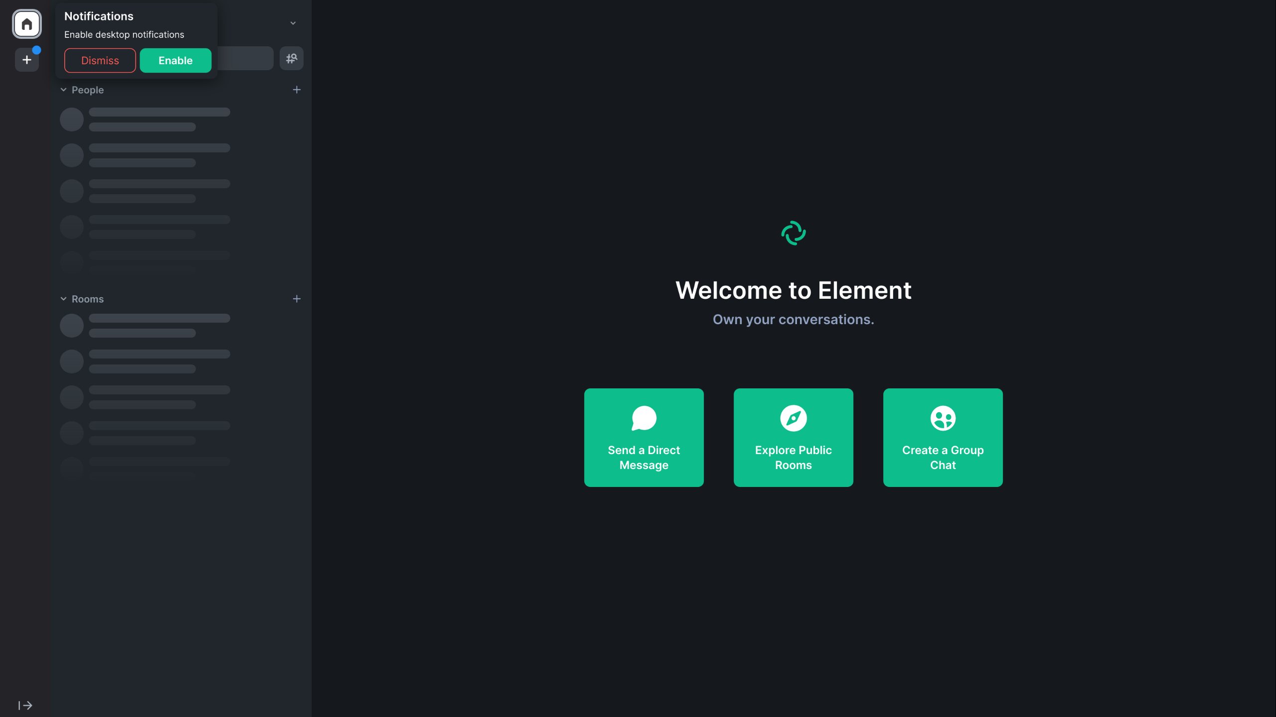Open Explore Public Rooms
The height and width of the screenshot is (717, 1276).
(x=793, y=438)
